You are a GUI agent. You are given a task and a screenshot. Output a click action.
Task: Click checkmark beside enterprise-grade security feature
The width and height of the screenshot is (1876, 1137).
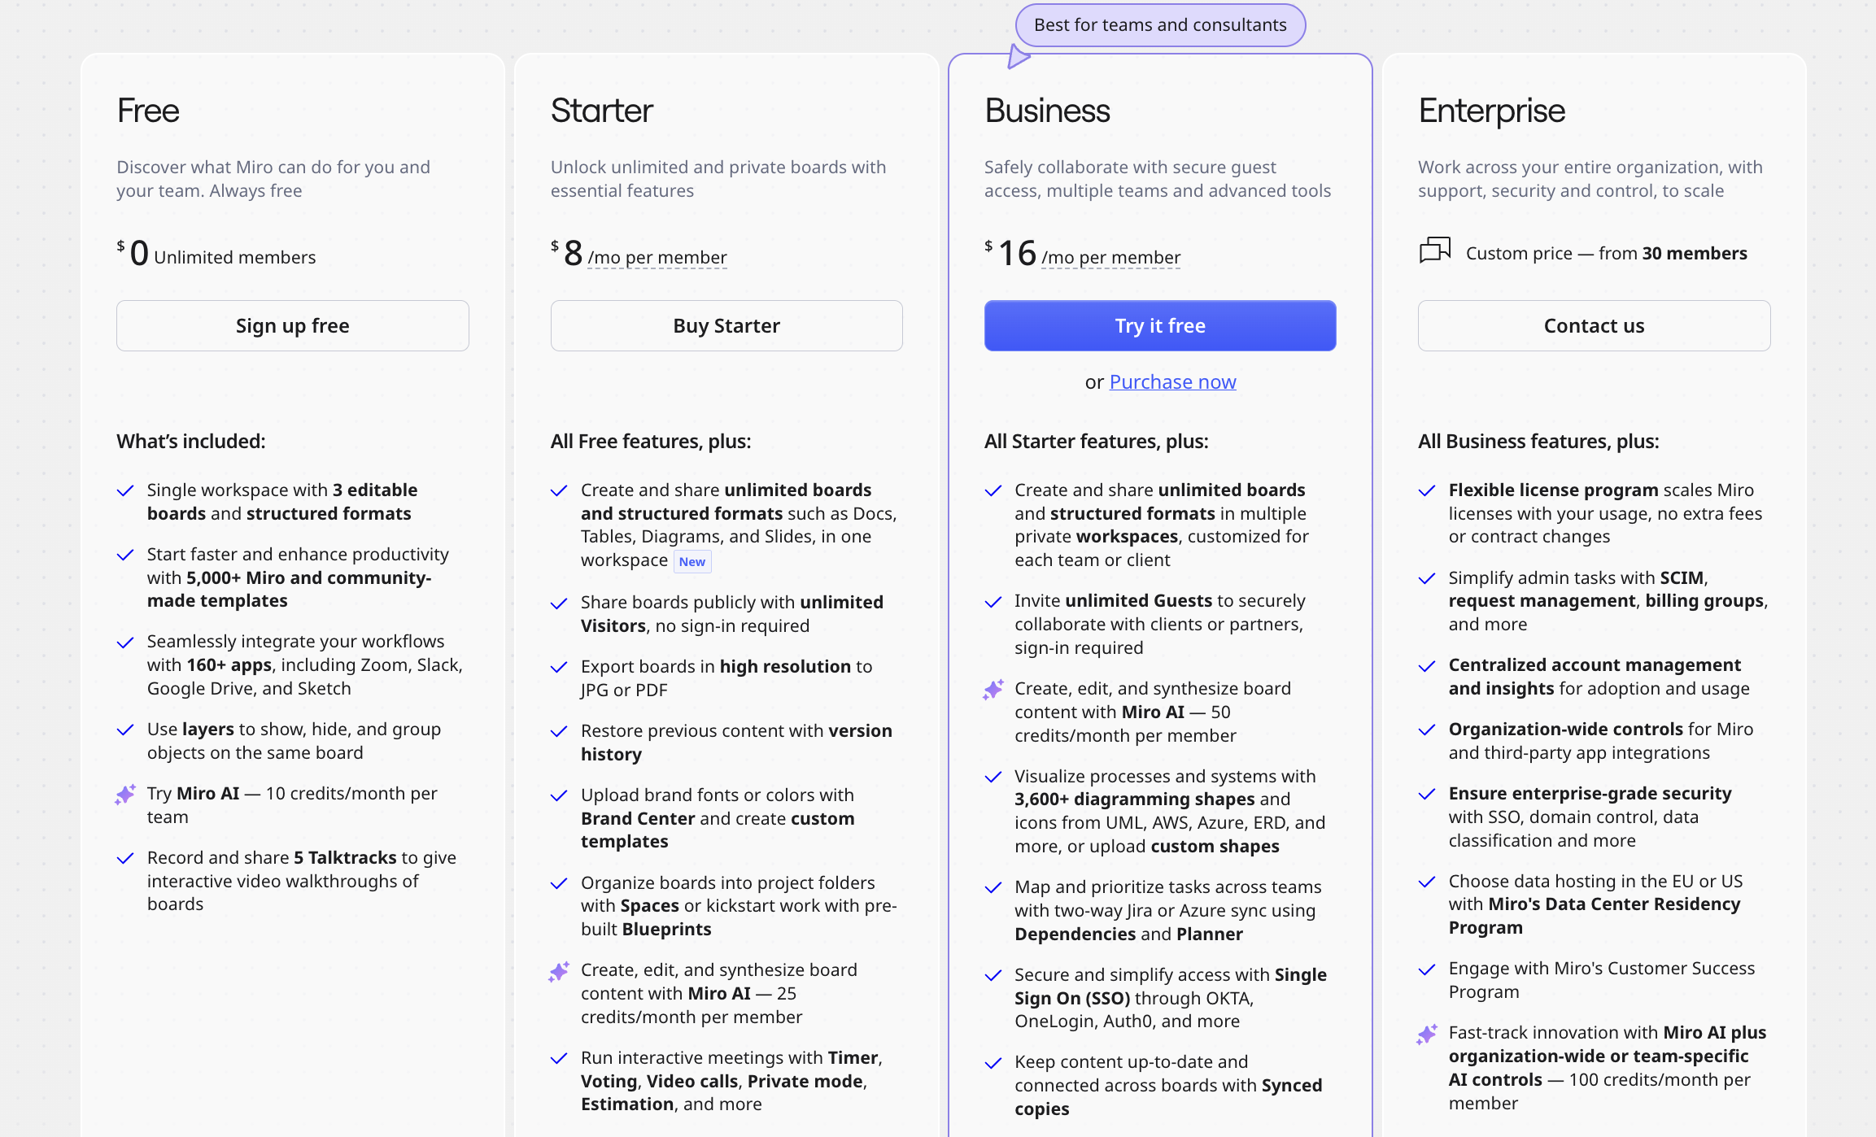coord(1427,794)
